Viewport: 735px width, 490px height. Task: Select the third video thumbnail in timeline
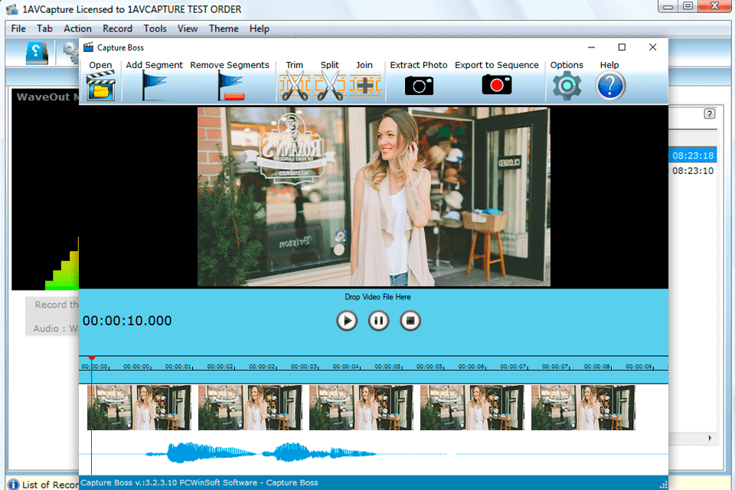point(361,407)
